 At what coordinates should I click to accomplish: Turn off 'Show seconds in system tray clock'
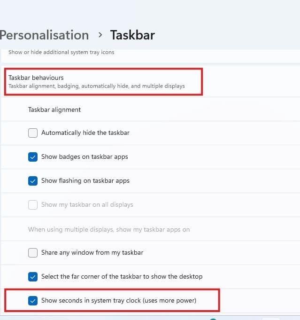point(33,301)
